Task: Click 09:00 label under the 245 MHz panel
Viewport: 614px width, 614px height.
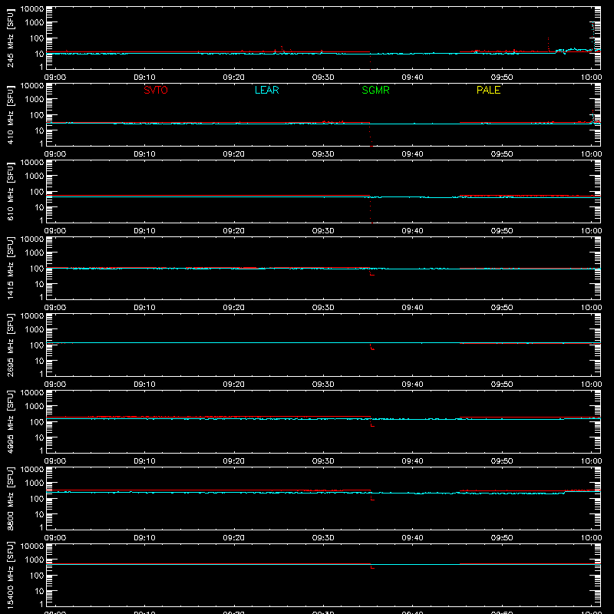Action: pos(55,78)
